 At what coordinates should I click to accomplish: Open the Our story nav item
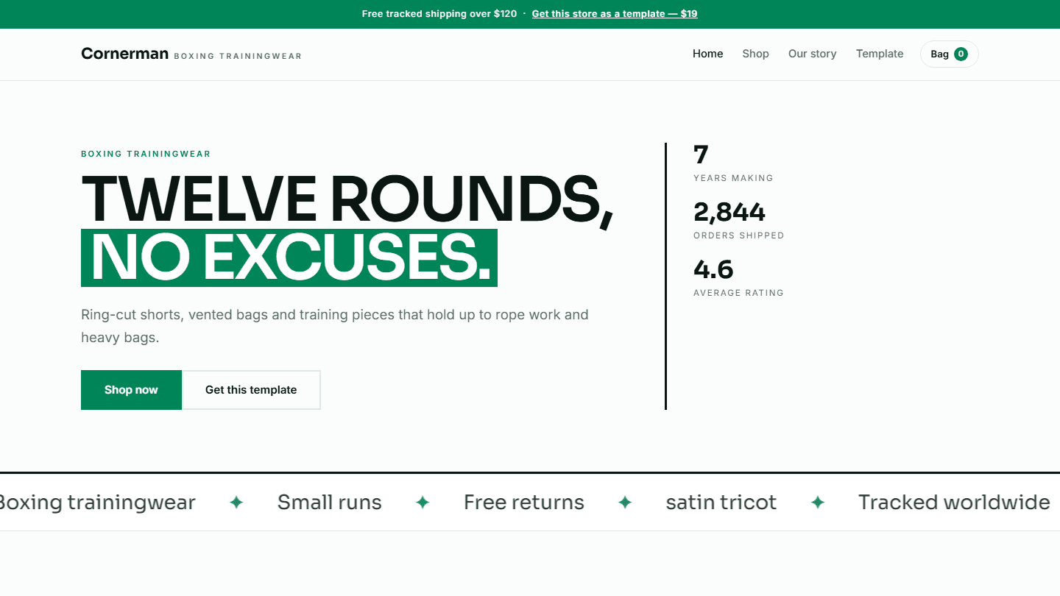(x=813, y=54)
